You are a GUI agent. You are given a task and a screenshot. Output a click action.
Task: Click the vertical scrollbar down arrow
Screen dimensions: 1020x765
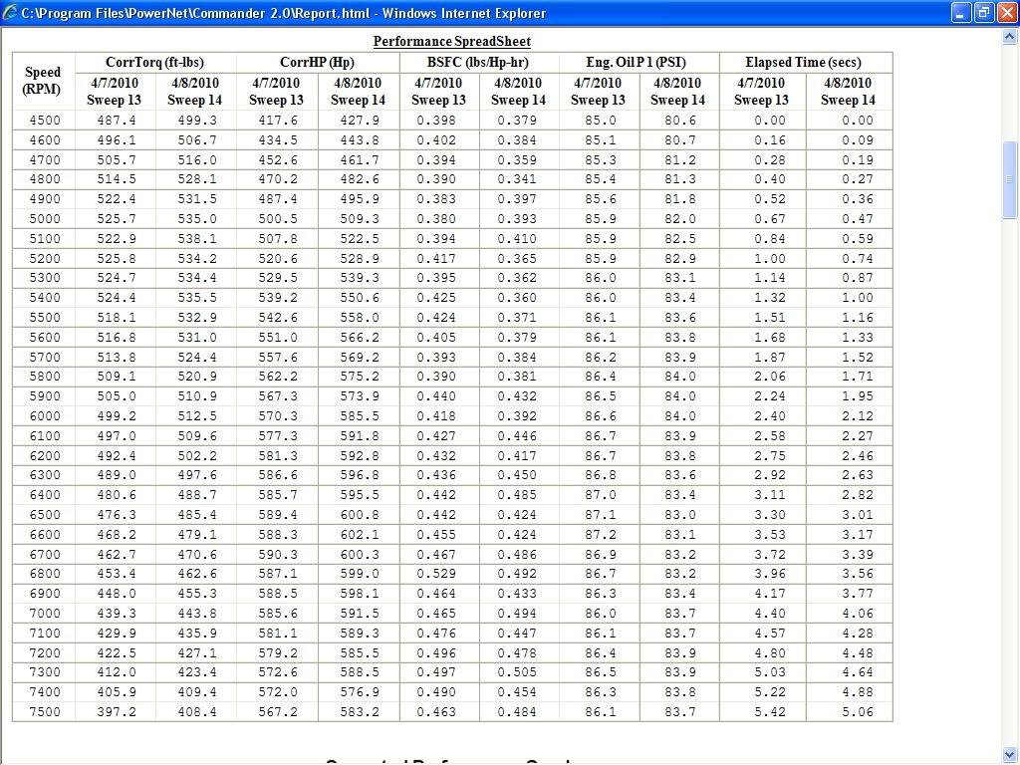1010,756
